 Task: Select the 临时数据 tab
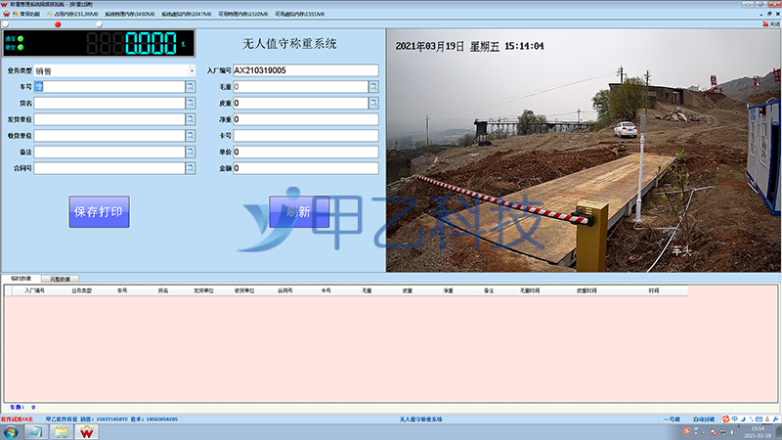21,279
